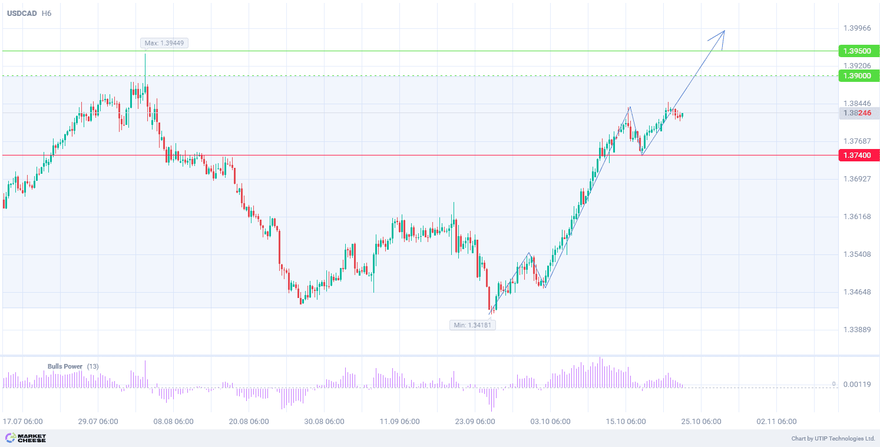Screen dimensions: 880x447
Task: Click the Min: 1.34181 callout
Action: pyautogui.click(x=472, y=325)
